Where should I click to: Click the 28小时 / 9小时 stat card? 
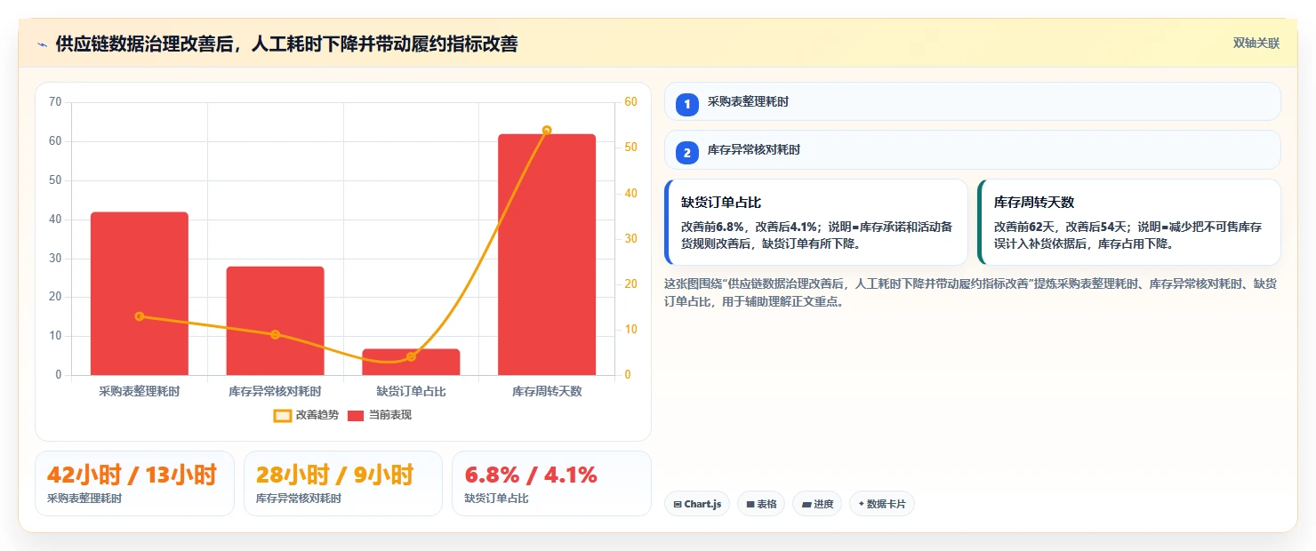click(x=343, y=483)
